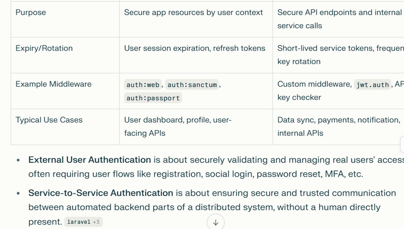Click the auth:web code chip

(142, 85)
